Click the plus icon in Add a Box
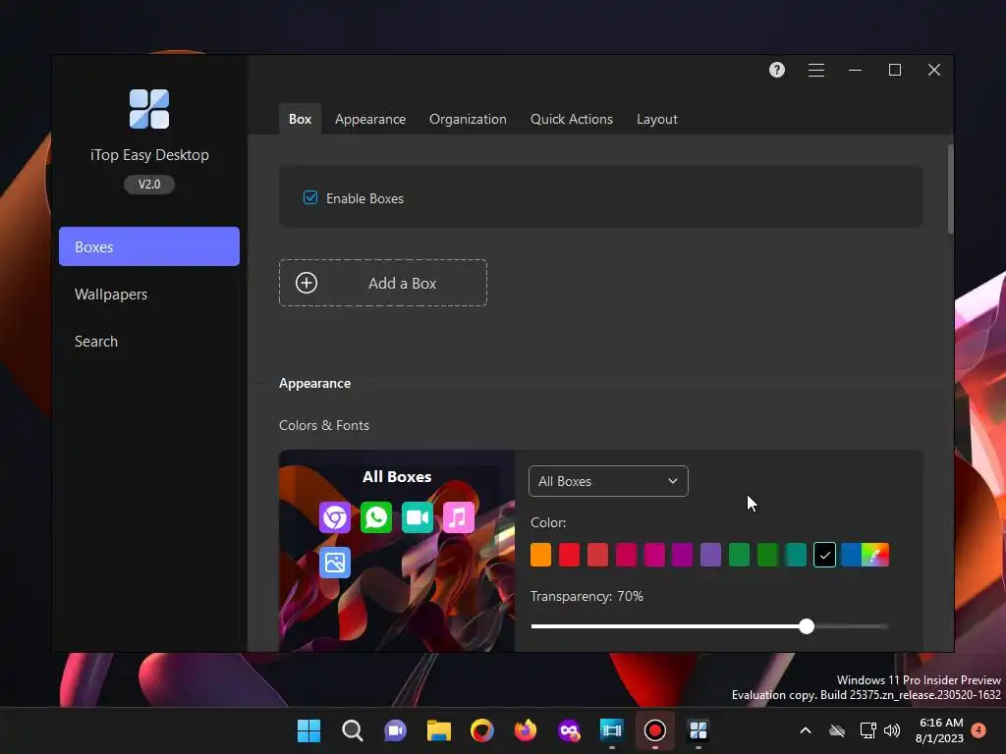Image resolution: width=1006 pixels, height=754 pixels. tap(307, 283)
